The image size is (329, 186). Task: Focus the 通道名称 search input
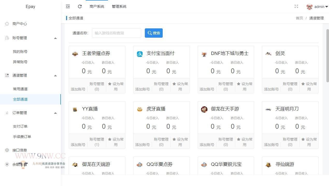tap(117, 33)
